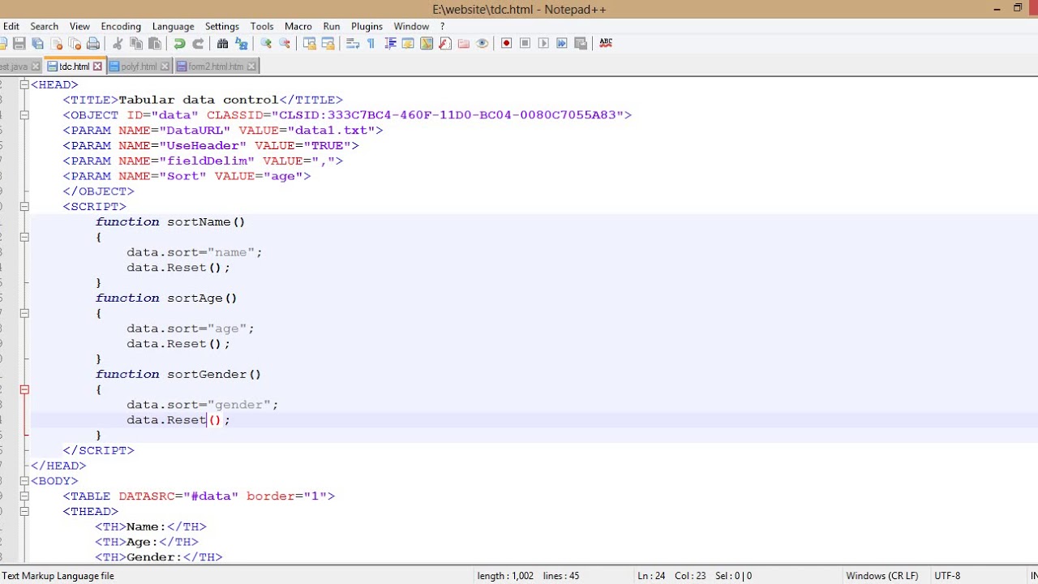The image size is (1038, 584).
Task: Toggle the file monitoring eye icon
Action: point(483,43)
